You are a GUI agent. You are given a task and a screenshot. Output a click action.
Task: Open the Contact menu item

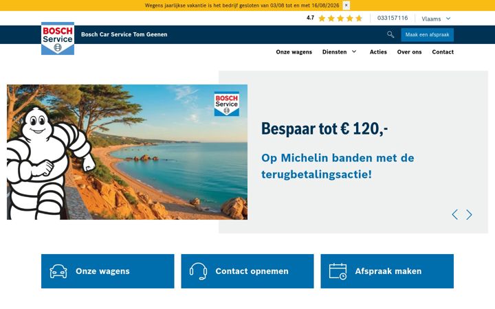click(x=443, y=52)
